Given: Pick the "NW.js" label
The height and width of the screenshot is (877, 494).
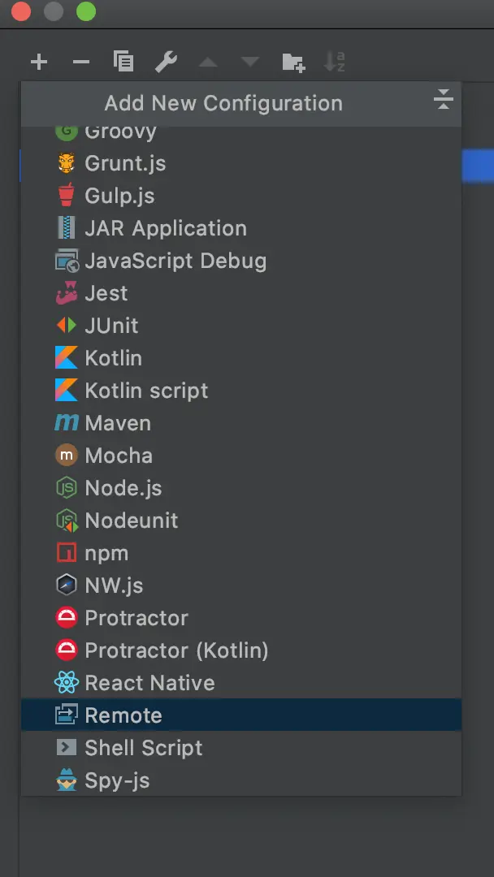Looking at the screenshot, I should (x=114, y=585).
